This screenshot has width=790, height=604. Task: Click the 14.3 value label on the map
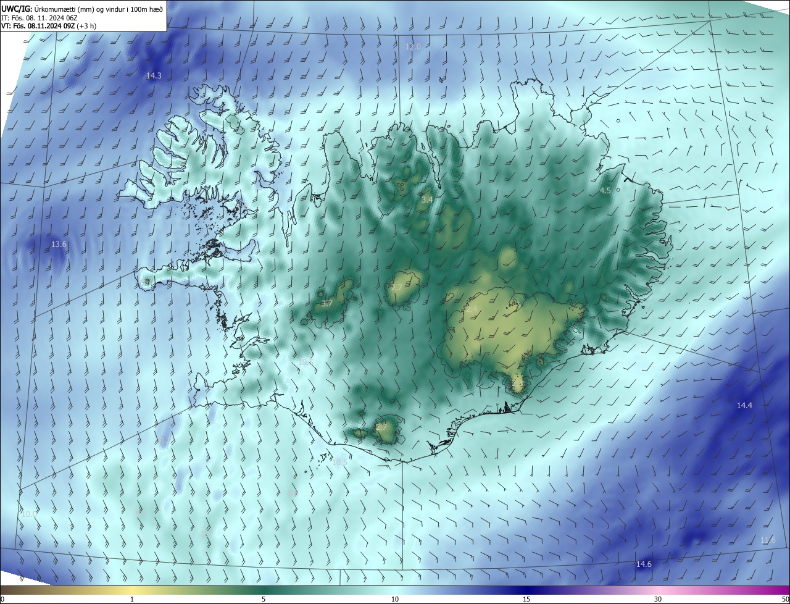tap(154, 76)
